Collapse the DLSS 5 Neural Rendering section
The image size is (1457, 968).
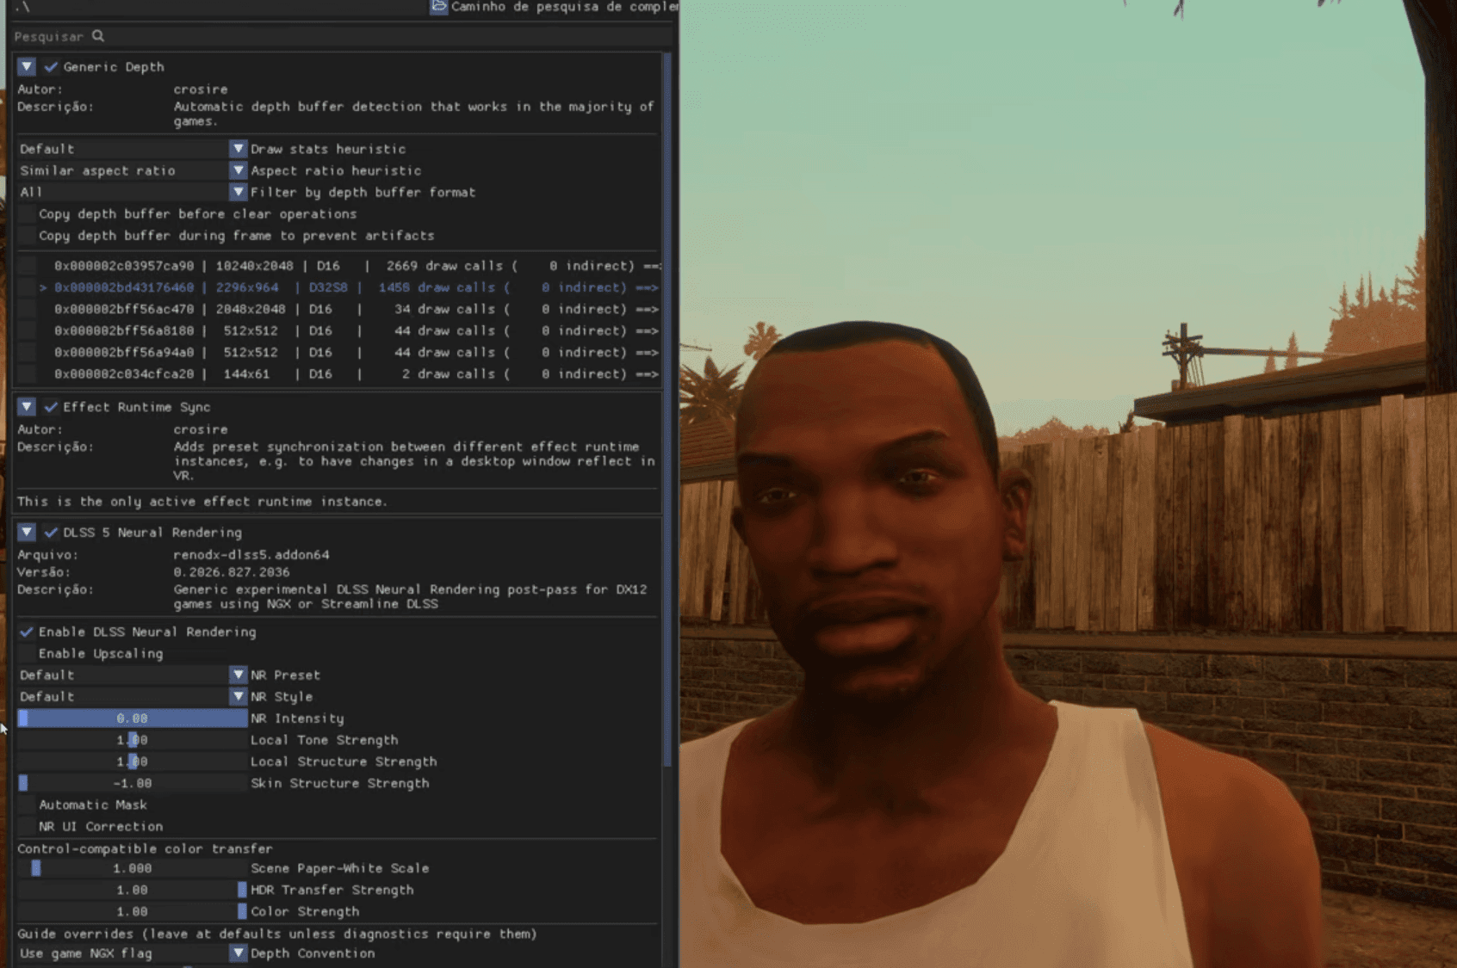[x=27, y=532]
